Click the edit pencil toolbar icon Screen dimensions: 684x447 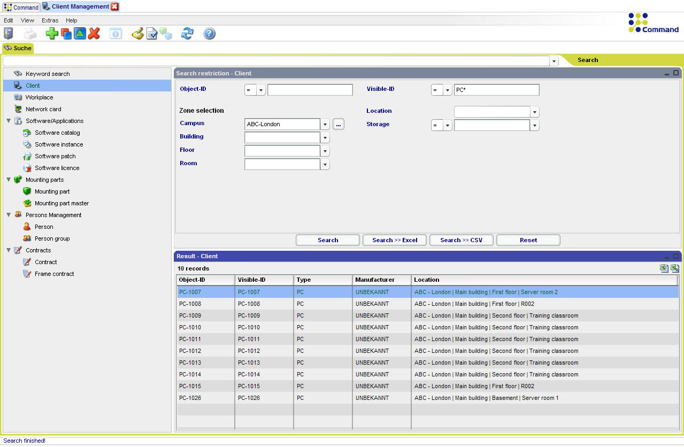137,33
